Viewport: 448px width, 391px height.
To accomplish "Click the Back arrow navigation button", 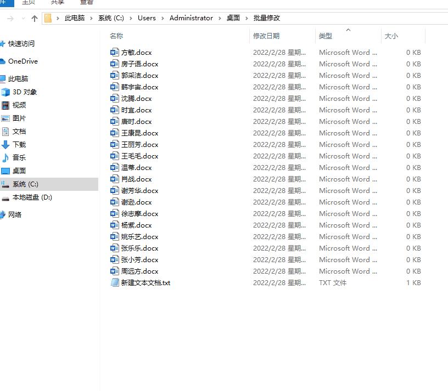I will pyautogui.click(x=10, y=18).
